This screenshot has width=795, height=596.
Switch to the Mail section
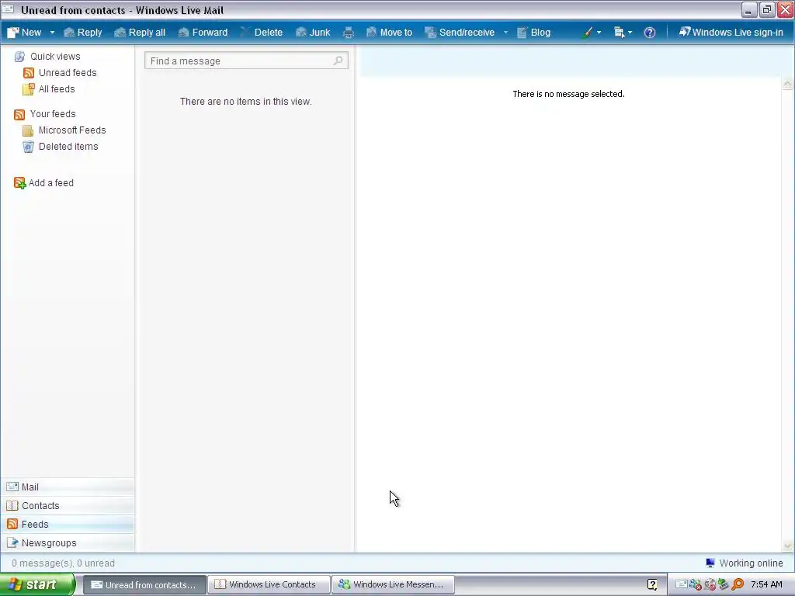tap(68, 487)
